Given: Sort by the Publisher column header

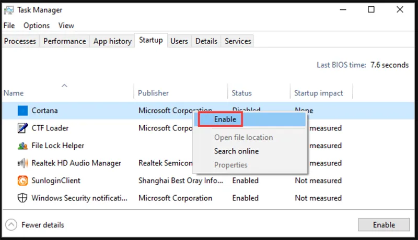Looking at the screenshot, I should pyautogui.click(x=153, y=93).
